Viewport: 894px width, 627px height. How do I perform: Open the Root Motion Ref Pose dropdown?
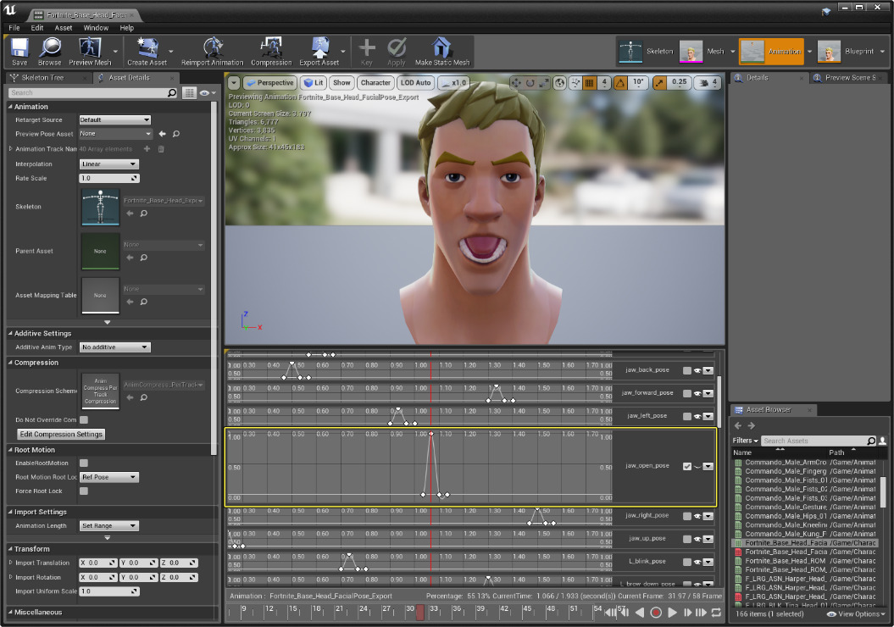(108, 477)
